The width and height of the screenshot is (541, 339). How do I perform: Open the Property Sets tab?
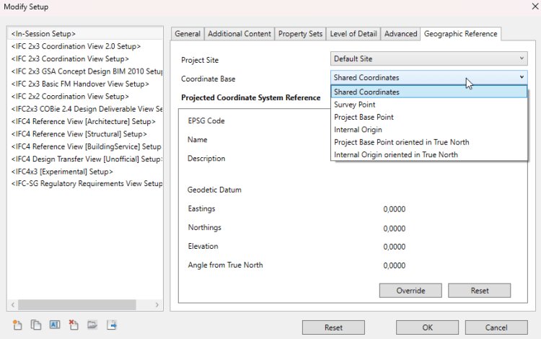coord(300,34)
